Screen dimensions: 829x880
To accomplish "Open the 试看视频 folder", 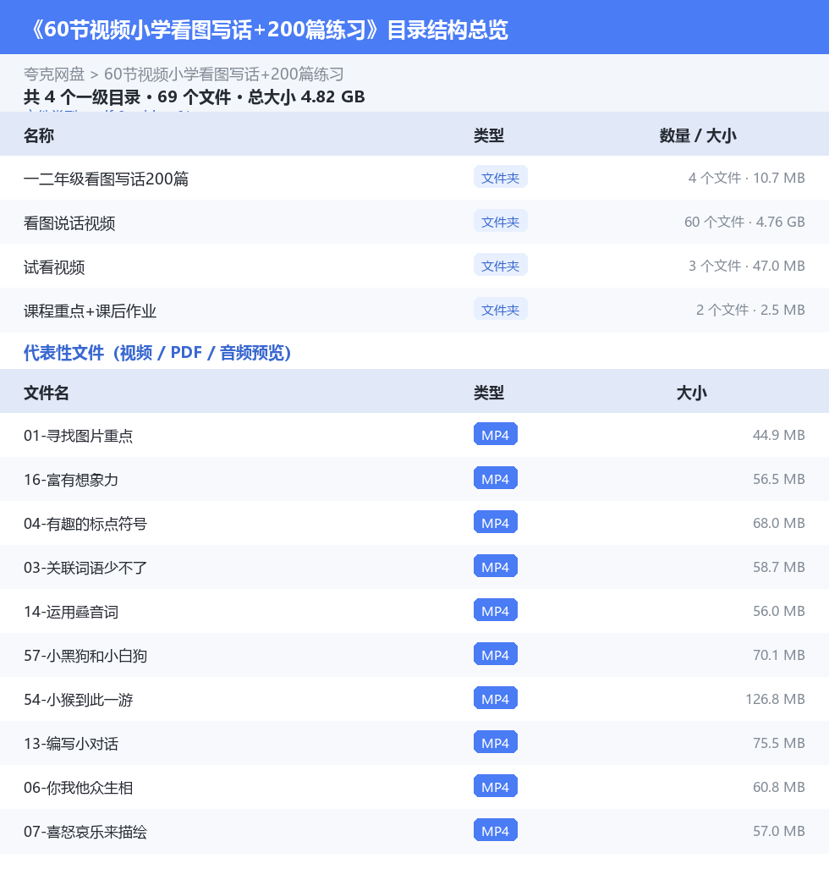I will pyautogui.click(x=54, y=267).
